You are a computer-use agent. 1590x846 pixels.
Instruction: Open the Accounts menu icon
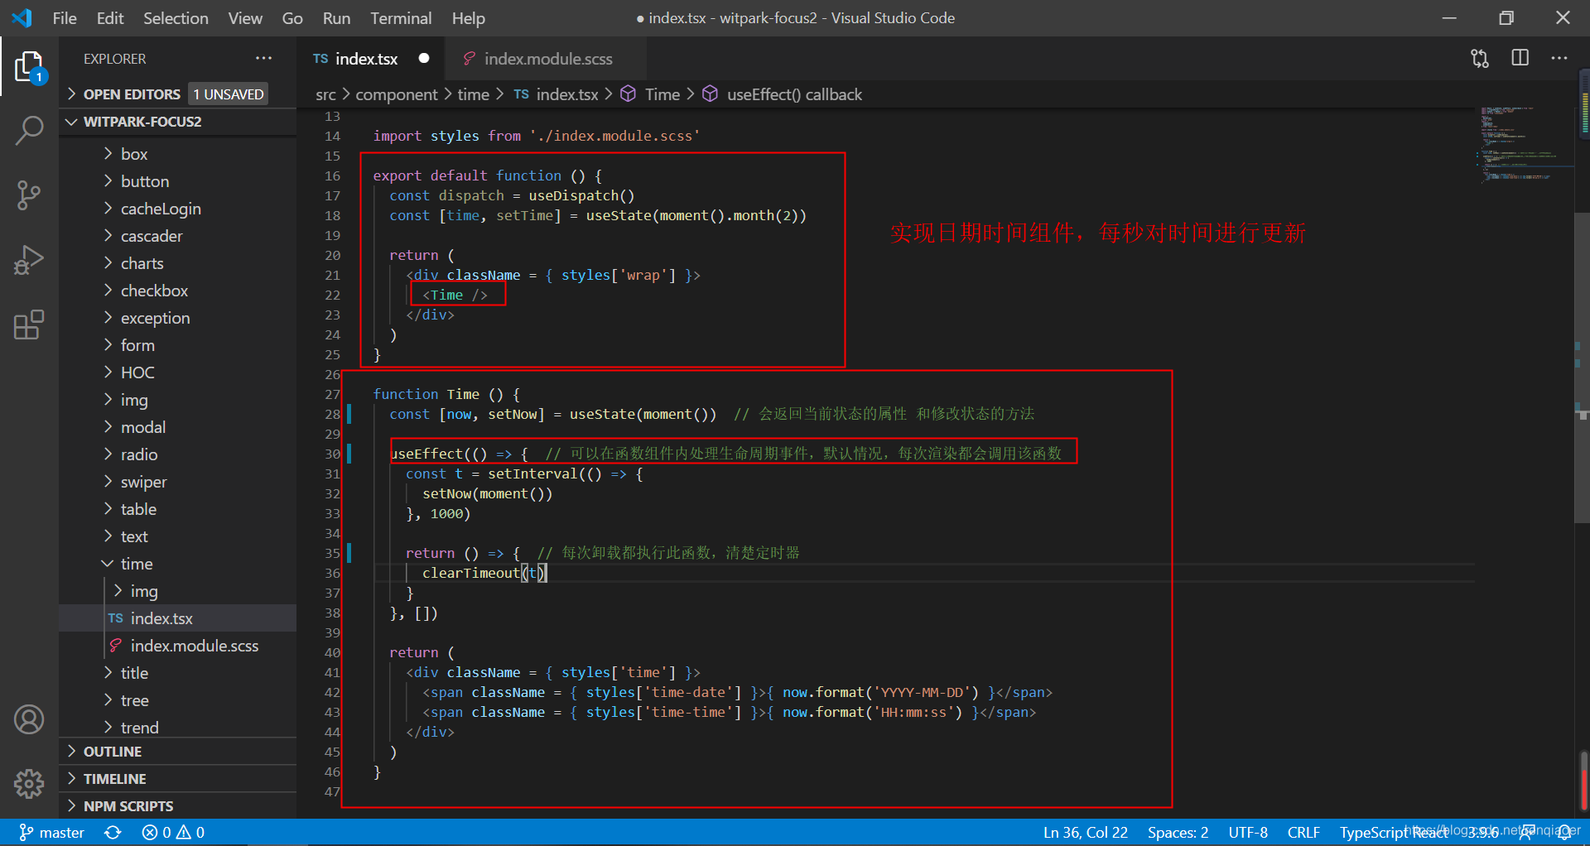pos(29,719)
